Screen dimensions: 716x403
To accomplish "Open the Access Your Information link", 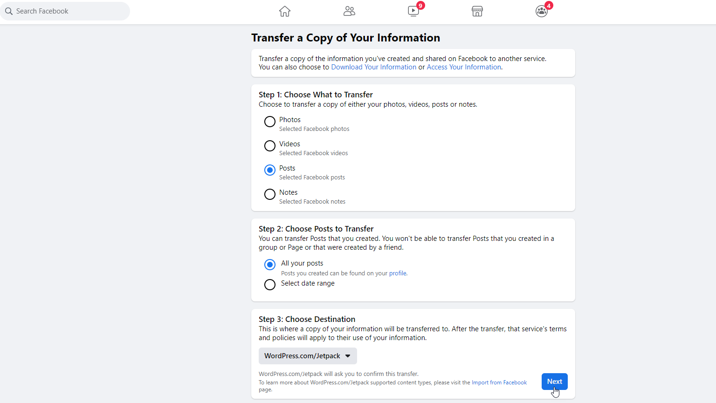I will pos(464,67).
